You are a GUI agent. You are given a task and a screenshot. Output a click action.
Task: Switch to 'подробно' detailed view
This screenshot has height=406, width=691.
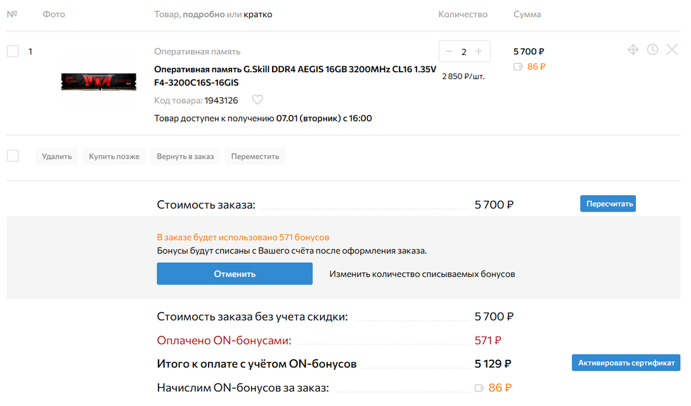point(203,14)
